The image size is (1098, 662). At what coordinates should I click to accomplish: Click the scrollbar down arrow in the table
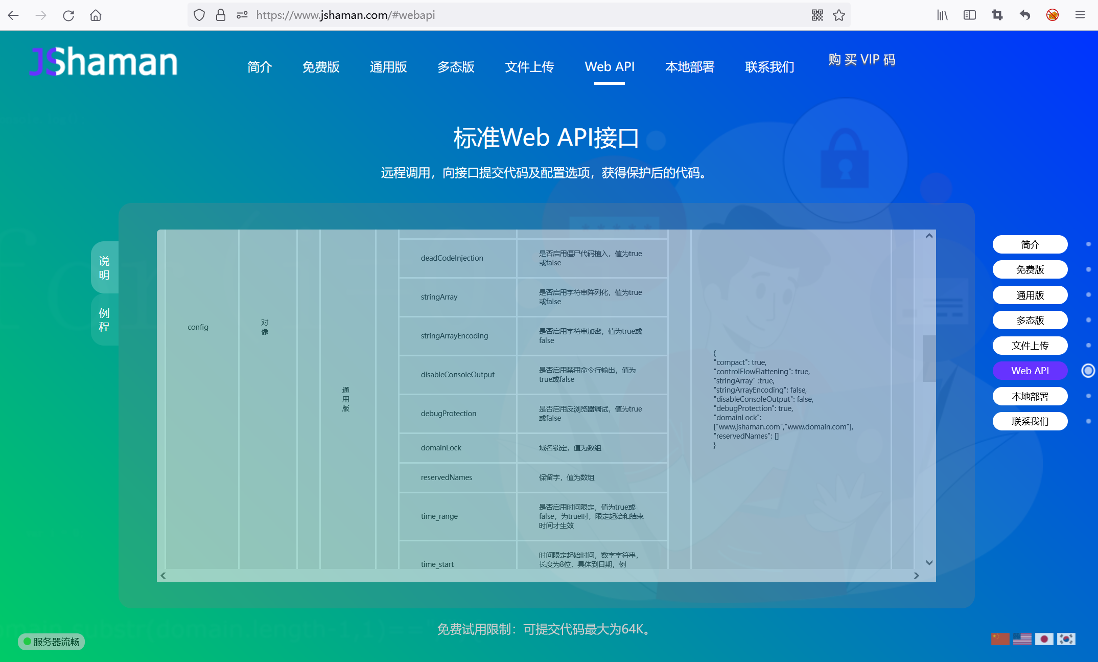pos(929,562)
